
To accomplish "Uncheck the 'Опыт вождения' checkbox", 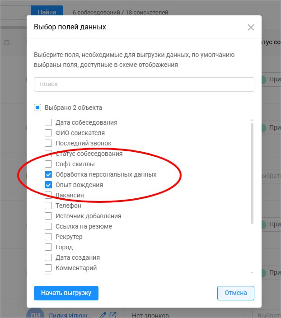I will (48, 185).
